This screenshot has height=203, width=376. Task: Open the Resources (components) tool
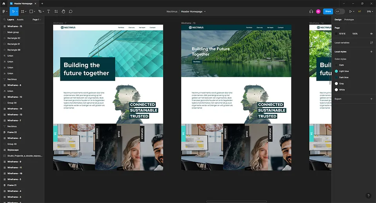[56, 11]
